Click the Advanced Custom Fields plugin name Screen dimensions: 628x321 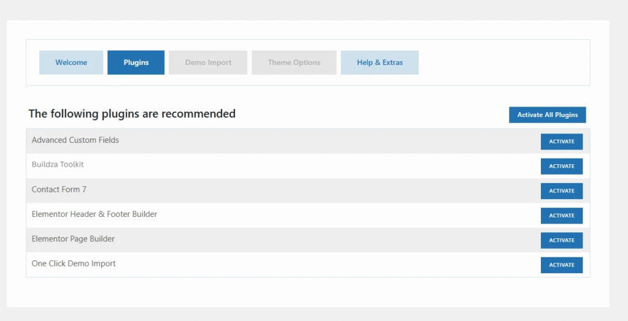[75, 140]
